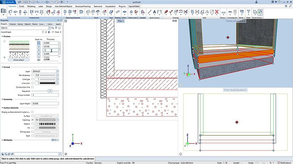Image resolution: width=293 pixels, height=164 pixels.
Task: Click the Entire object button
Action: click(x=19, y=60)
